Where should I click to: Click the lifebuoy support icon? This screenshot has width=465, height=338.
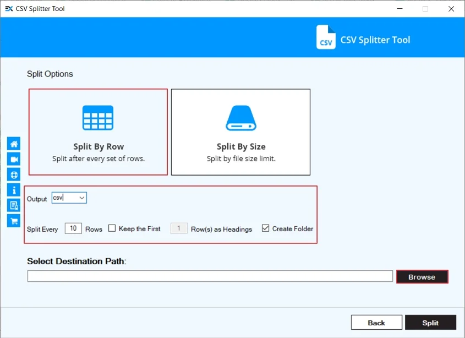point(14,175)
